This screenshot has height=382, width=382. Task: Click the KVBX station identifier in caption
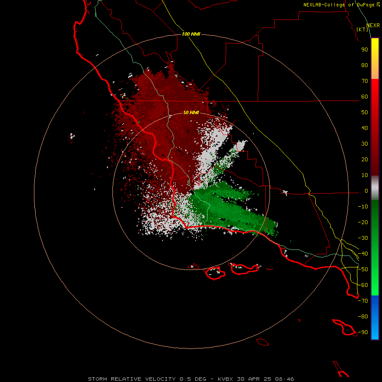[225, 379]
